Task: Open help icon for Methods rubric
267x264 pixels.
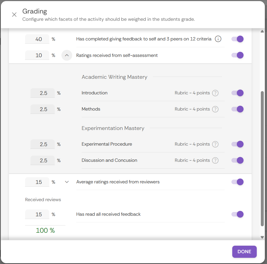Action: 215,109
